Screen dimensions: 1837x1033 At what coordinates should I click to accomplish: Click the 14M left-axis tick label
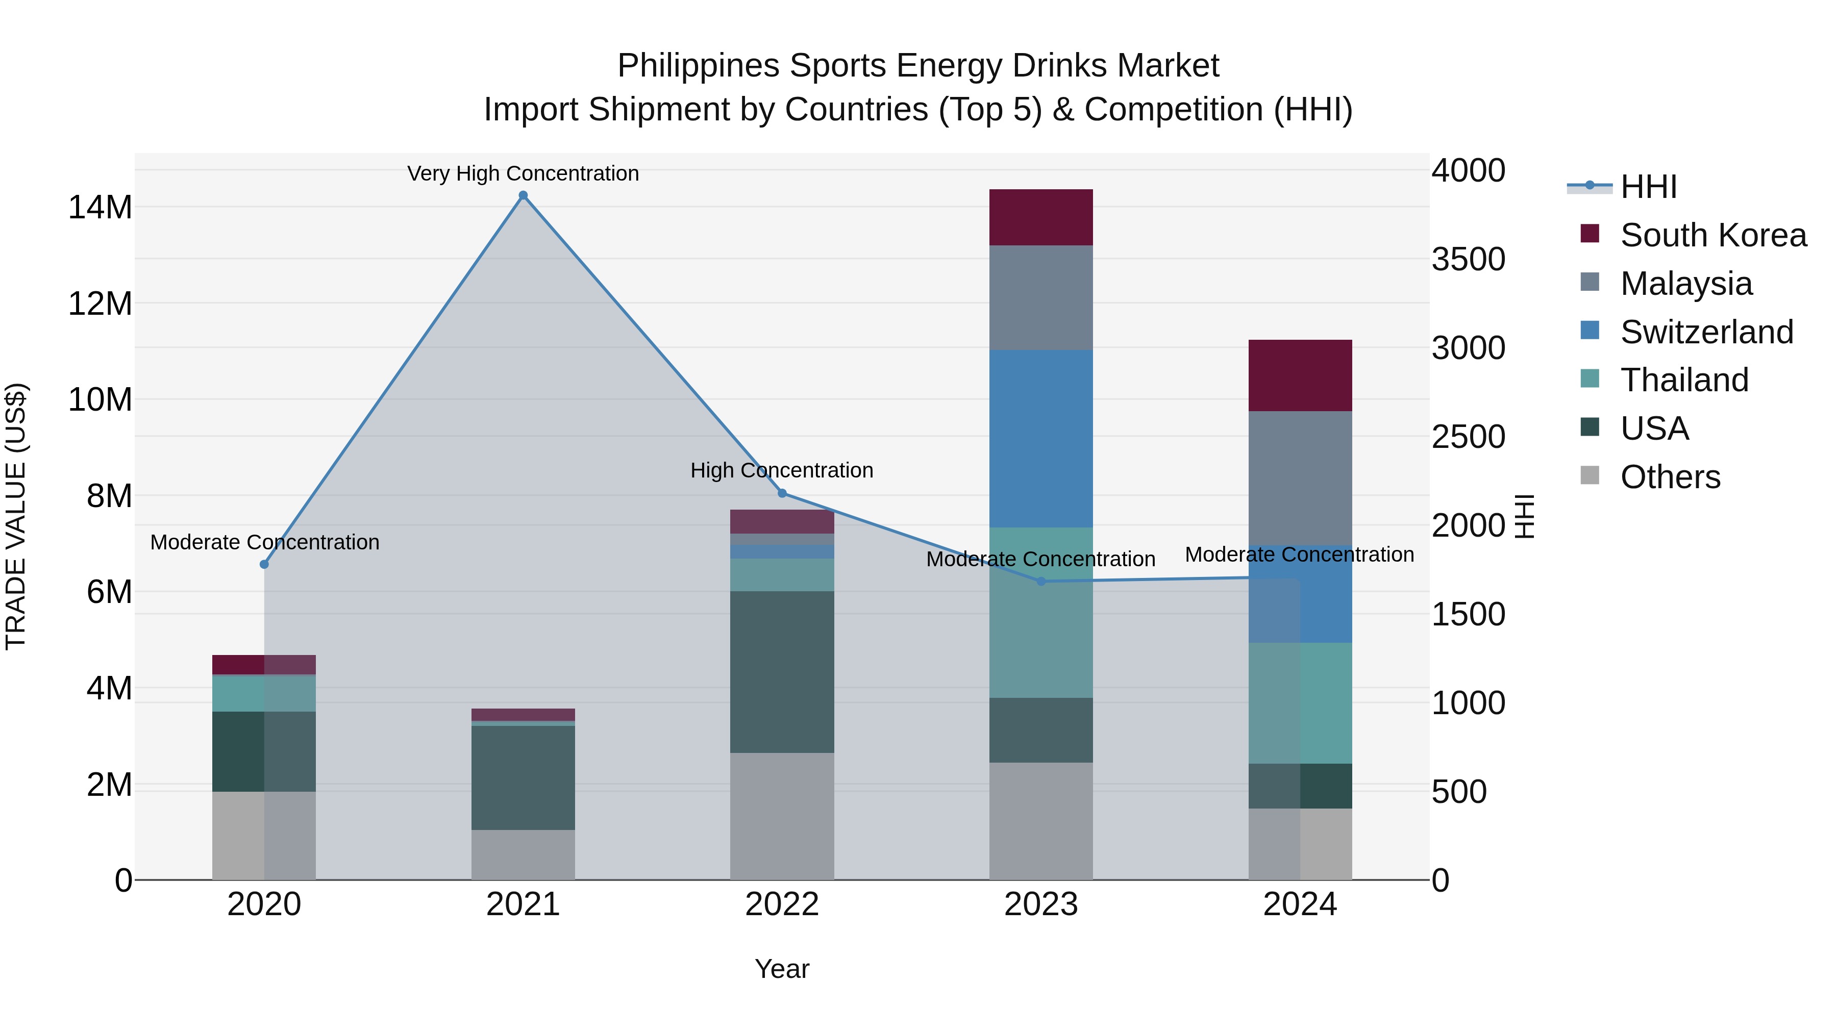point(100,208)
